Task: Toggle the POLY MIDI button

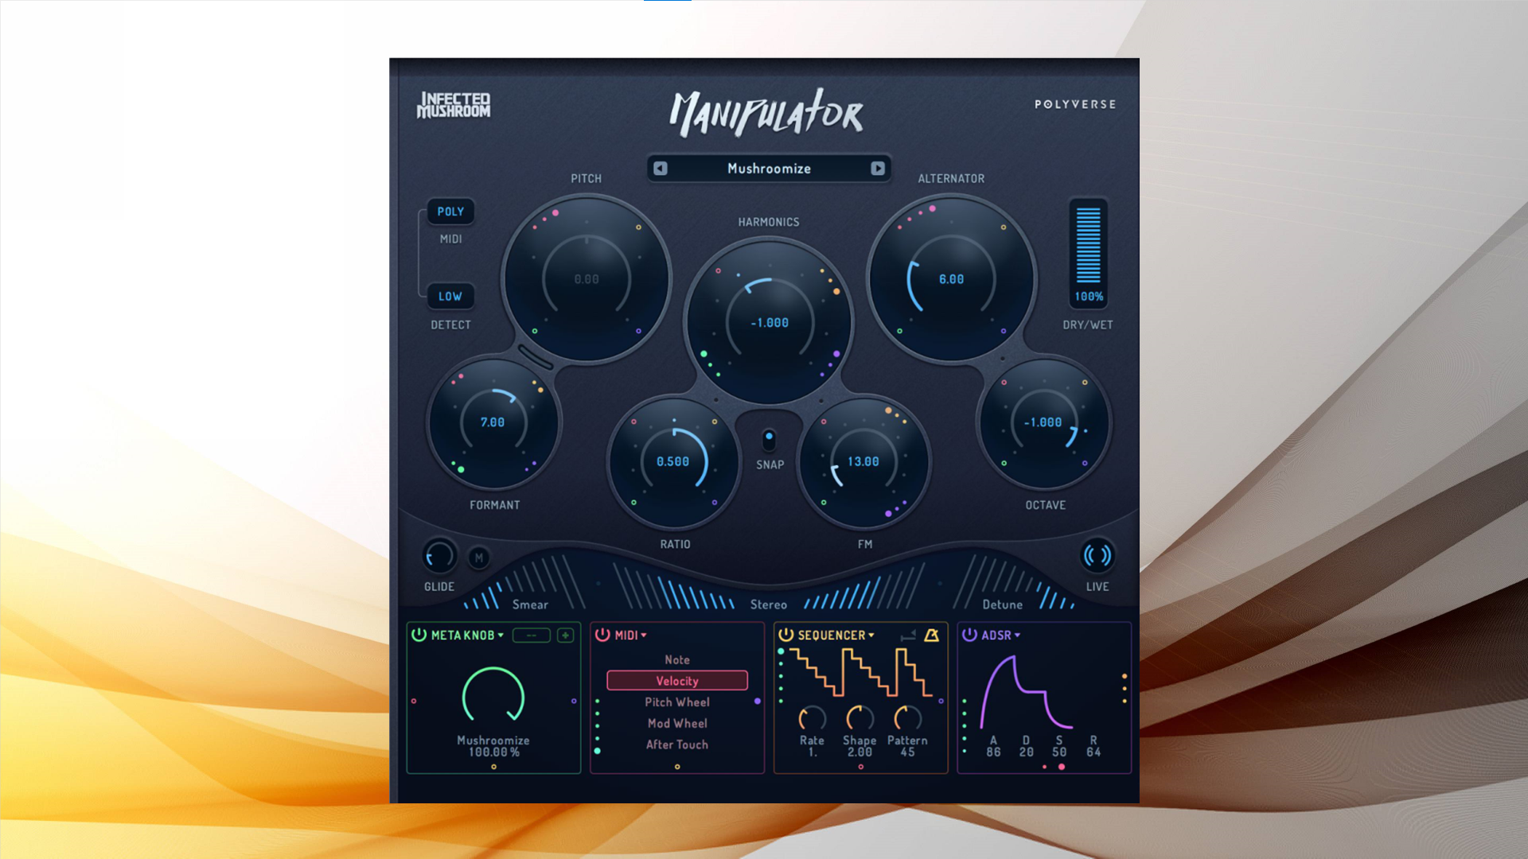Action: pos(450,212)
